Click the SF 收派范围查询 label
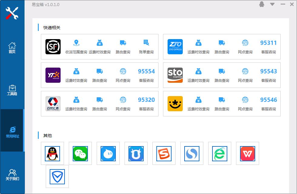297x194 pixels. [x=76, y=52]
